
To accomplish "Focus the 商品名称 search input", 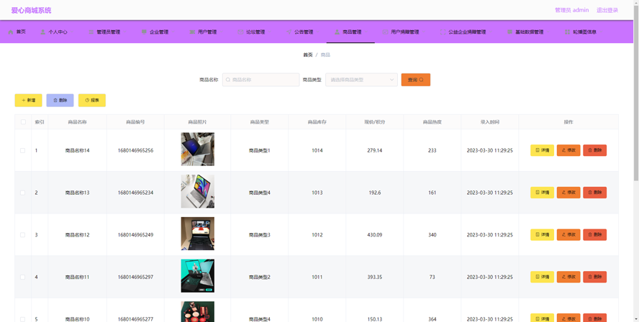I will (x=260, y=80).
